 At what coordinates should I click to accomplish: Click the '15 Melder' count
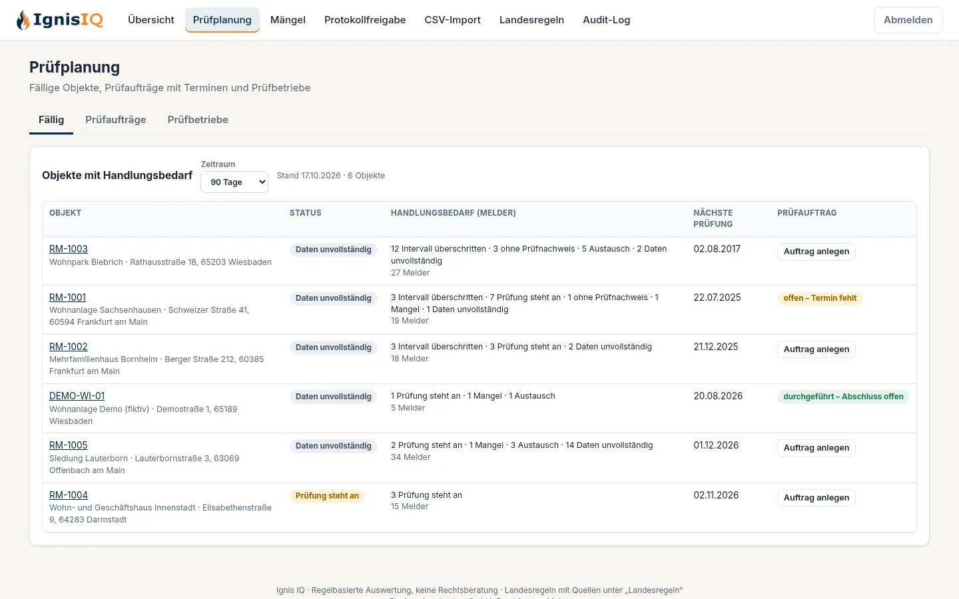click(x=410, y=506)
